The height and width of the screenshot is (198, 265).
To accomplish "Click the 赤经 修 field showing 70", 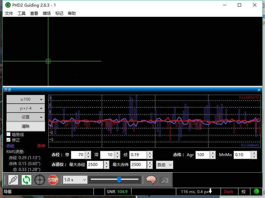I will point(78,155).
